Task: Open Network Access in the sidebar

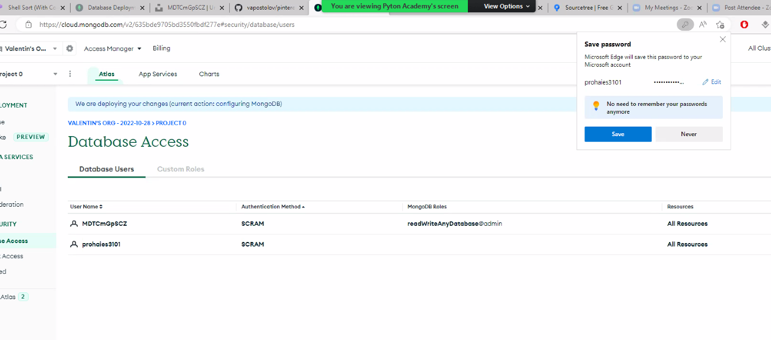Action: pos(12,256)
